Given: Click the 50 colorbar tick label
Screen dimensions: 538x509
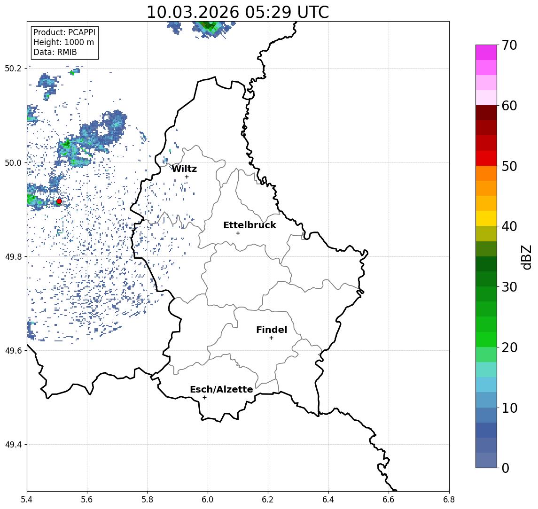Looking at the screenshot, I should [x=509, y=166].
